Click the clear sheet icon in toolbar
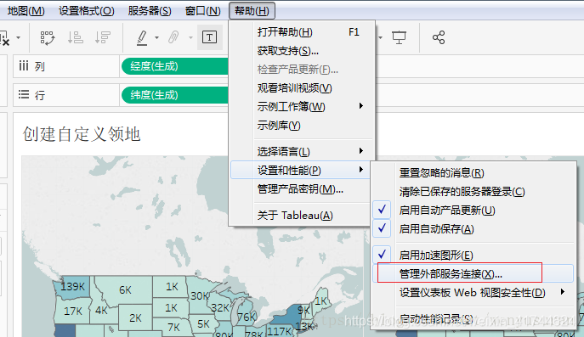Screen dimensions: 584x337 pos(4,38)
